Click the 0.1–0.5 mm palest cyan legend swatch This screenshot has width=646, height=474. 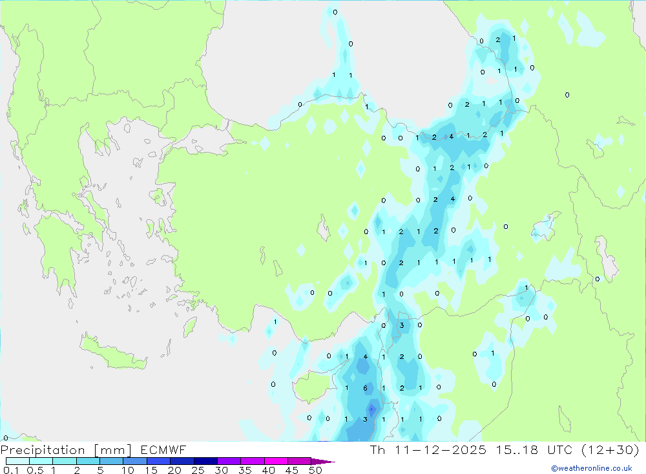pyautogui.click(x=17, y=461)
